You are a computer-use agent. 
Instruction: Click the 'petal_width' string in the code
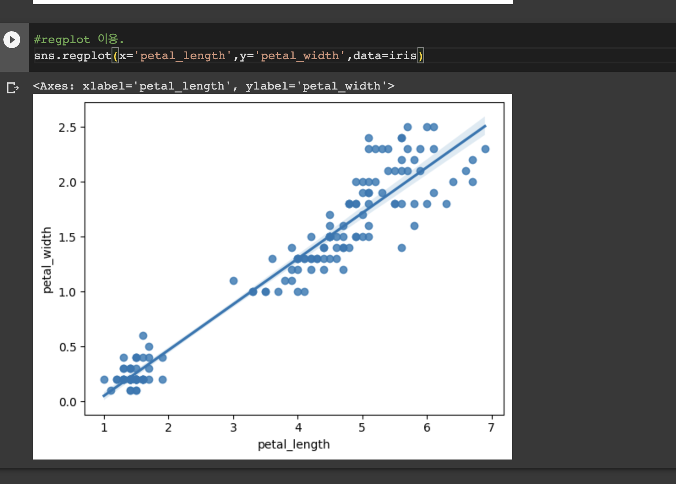point(300,56)
